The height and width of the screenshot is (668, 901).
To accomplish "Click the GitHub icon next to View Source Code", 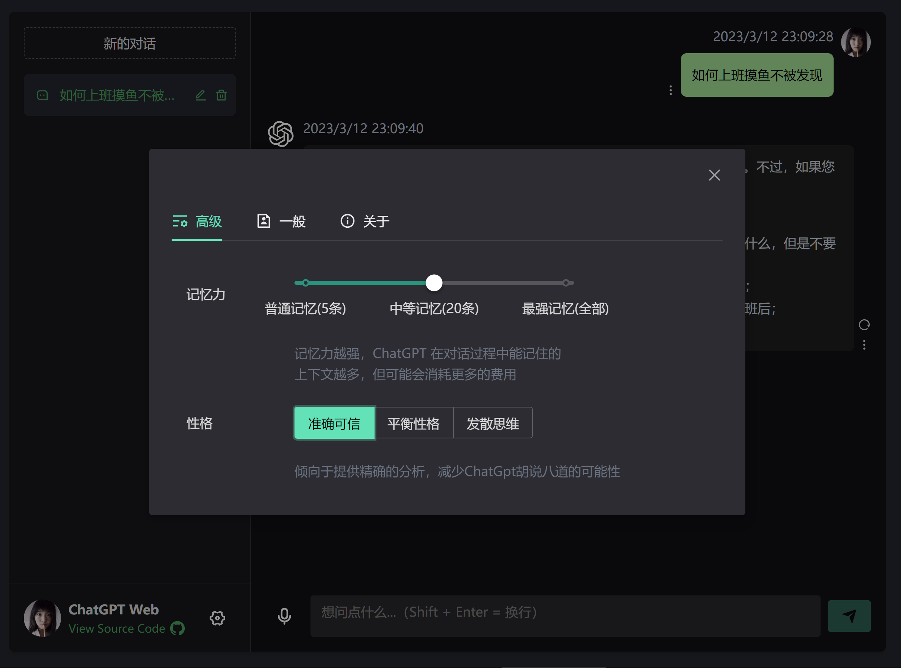I will pyautogui.click(x=177, y=629).
